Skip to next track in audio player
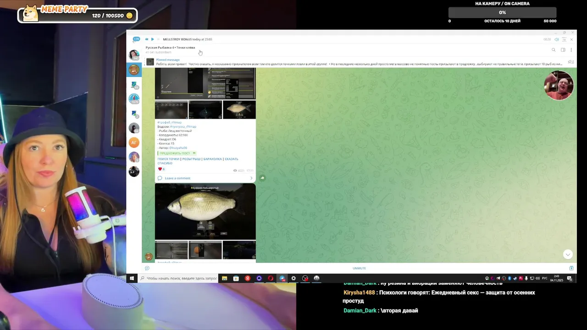This screenshot has height=330, width=587. [x=158, y=39]
